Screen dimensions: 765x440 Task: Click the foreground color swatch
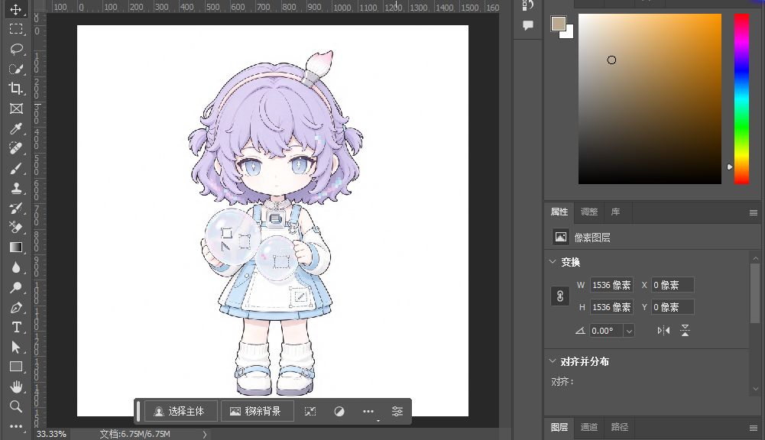(558, 24)
